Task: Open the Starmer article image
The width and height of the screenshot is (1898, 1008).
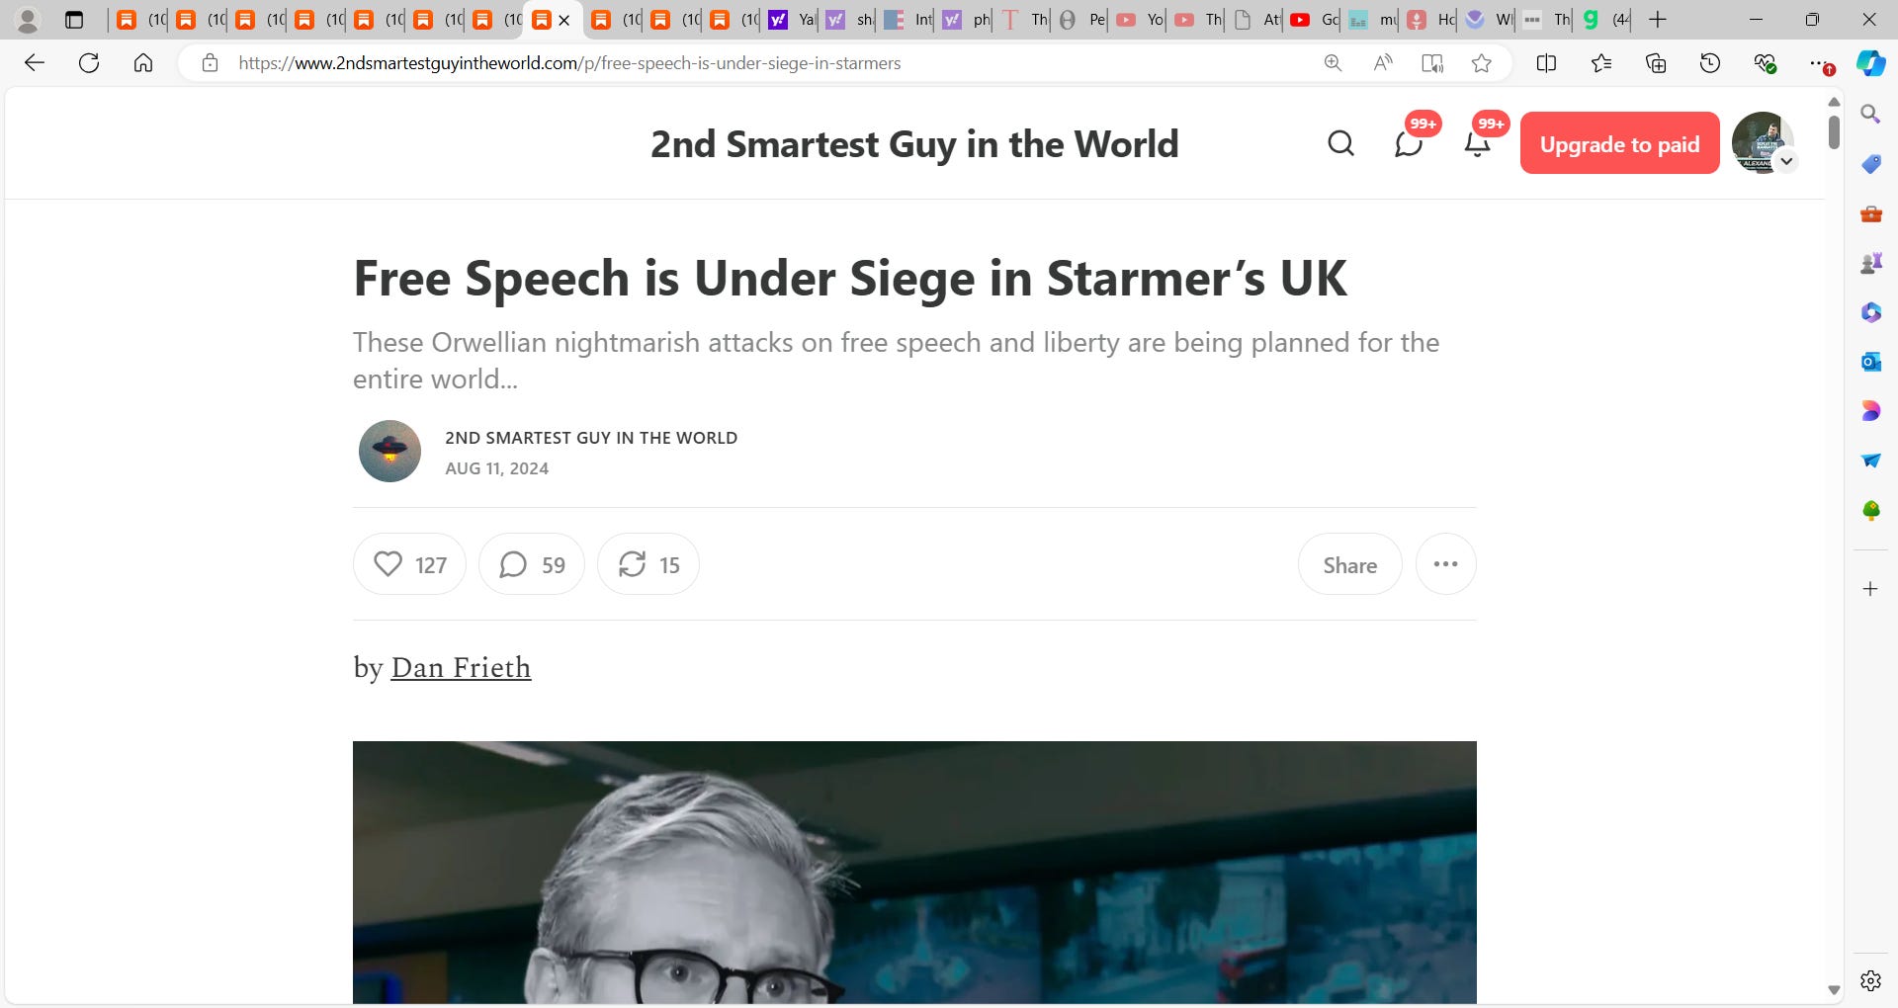Action: (x=914, y=873)
